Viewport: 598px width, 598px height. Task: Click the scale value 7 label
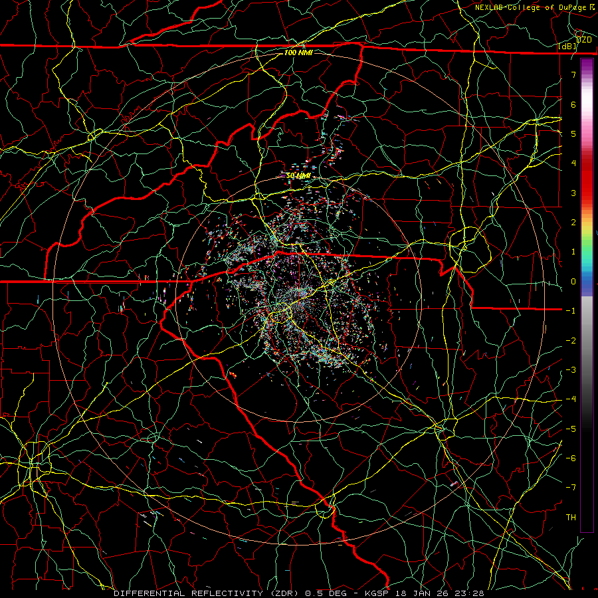pos(573,74)
